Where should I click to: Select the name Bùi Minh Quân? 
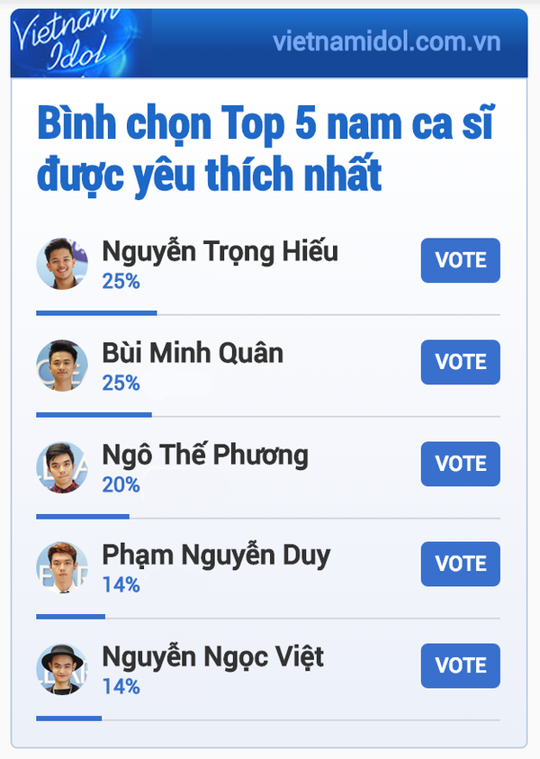tap(193, 352)
